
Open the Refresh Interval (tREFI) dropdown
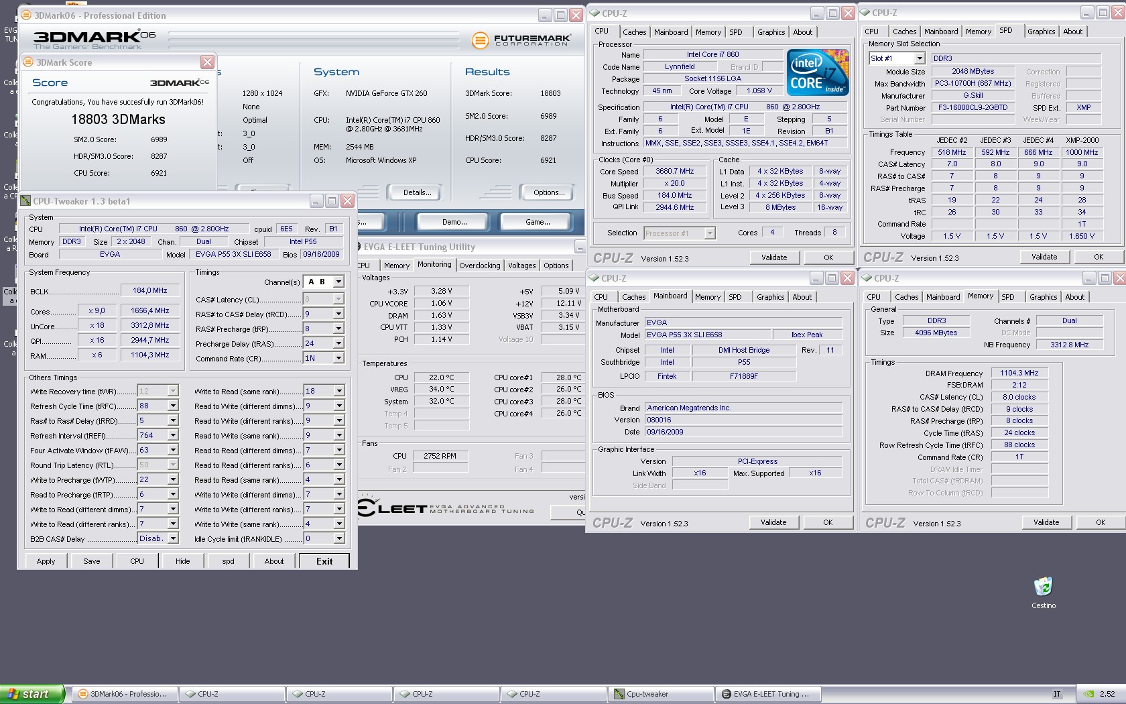[173, 435]
